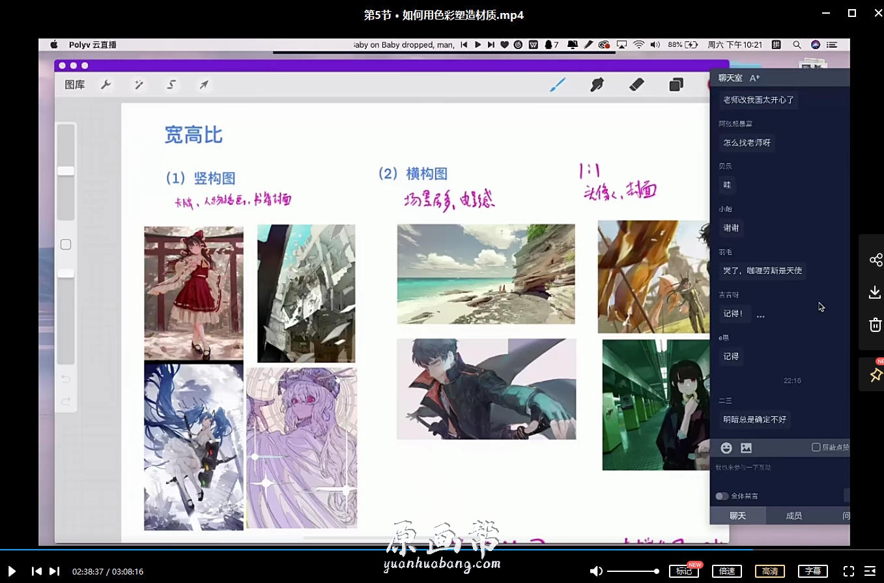Click the beach landscape image
The image size is (884, 583).
(486, 274)
